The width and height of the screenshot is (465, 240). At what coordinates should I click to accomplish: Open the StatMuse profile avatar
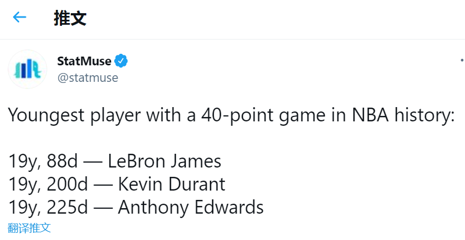(27, 69)
